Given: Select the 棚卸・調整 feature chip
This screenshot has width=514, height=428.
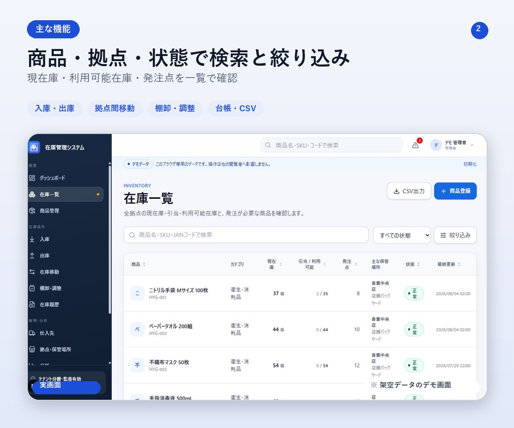Looking at the screenshot, I should pyautogui.click(x=175, y=109).
